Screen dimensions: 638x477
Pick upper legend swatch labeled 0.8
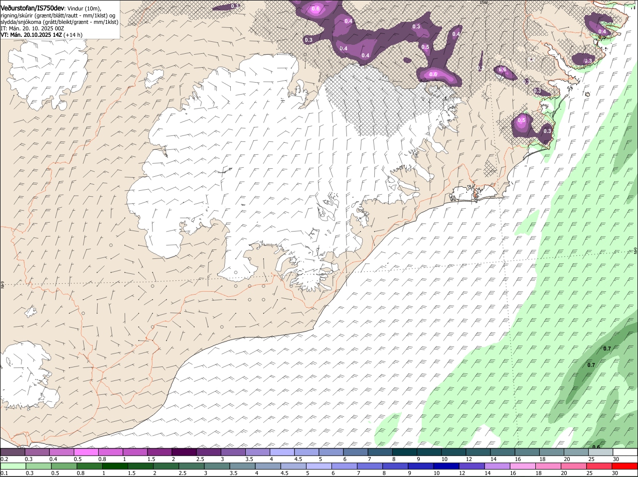pos(111,452)
